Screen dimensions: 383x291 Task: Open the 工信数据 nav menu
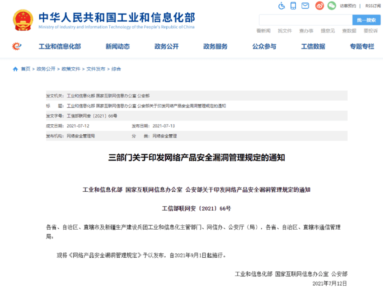[x=313, y=46]
